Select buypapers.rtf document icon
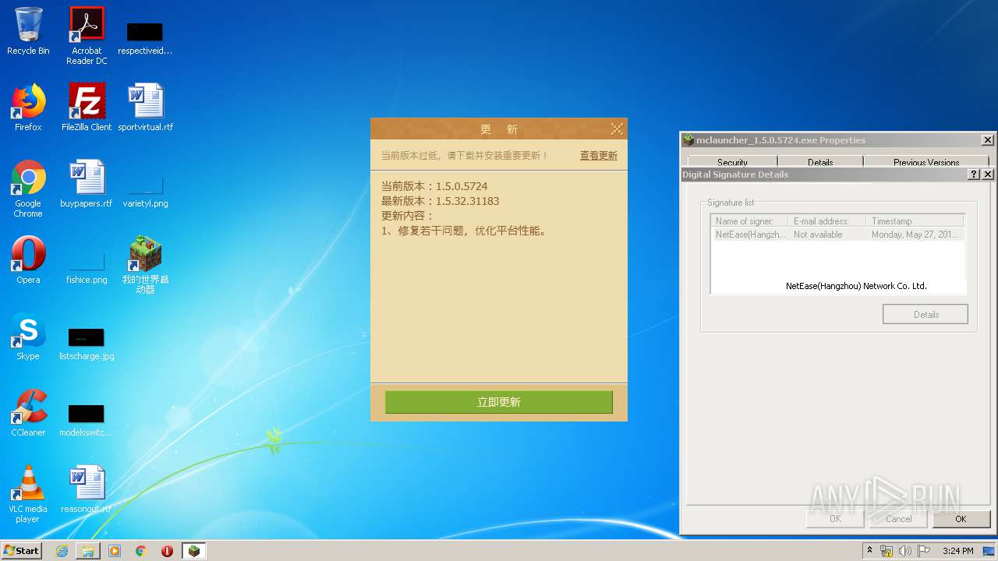The image size is (998, 561). pyautogui.click(x=87, y=184)
